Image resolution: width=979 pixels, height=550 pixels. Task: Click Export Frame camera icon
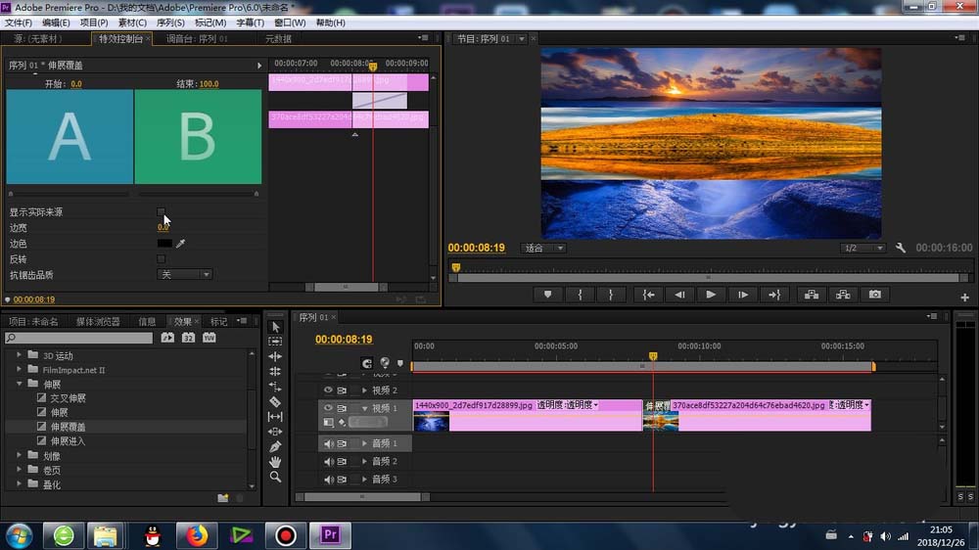(x=874, y=295)
